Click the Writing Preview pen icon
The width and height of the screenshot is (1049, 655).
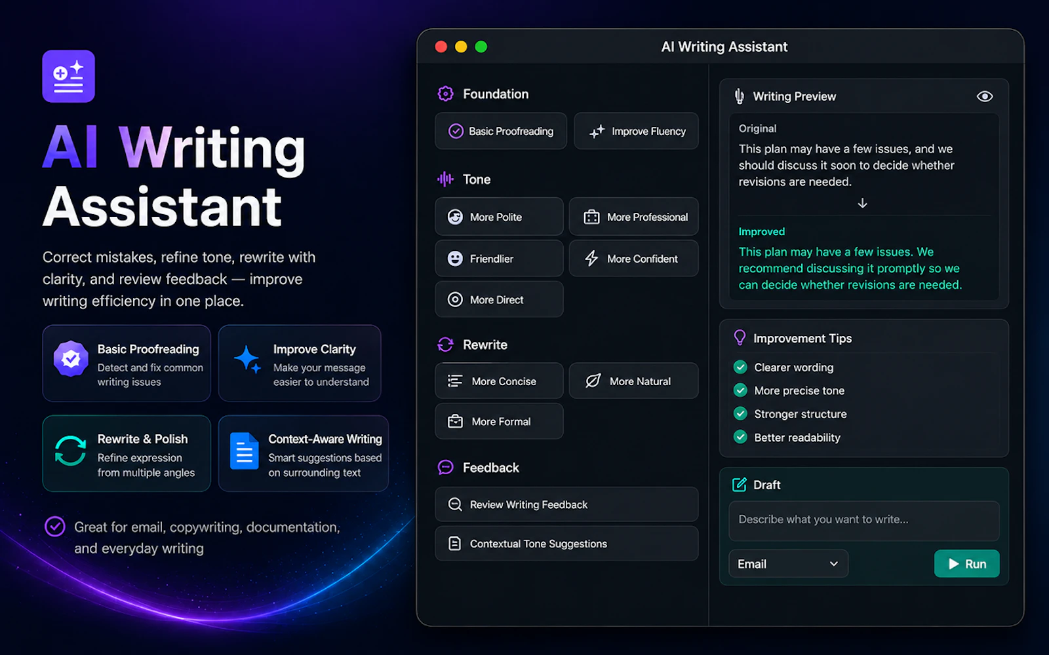tap(740, 96)
